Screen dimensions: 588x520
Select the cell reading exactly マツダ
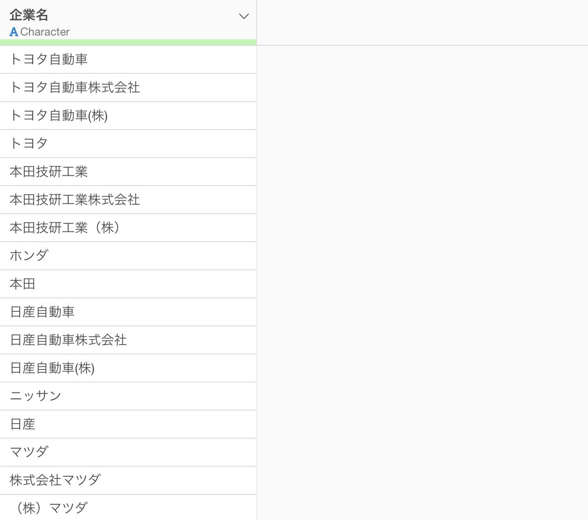[x=29, y=452]
